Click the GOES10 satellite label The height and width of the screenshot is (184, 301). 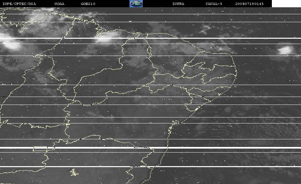click(x=88, y=4)
